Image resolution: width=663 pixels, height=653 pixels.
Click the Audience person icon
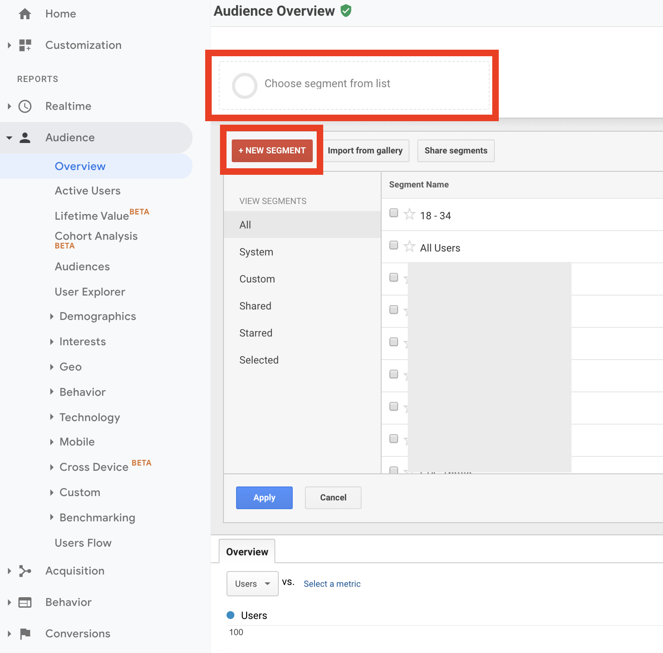click(x=25, y=138)
